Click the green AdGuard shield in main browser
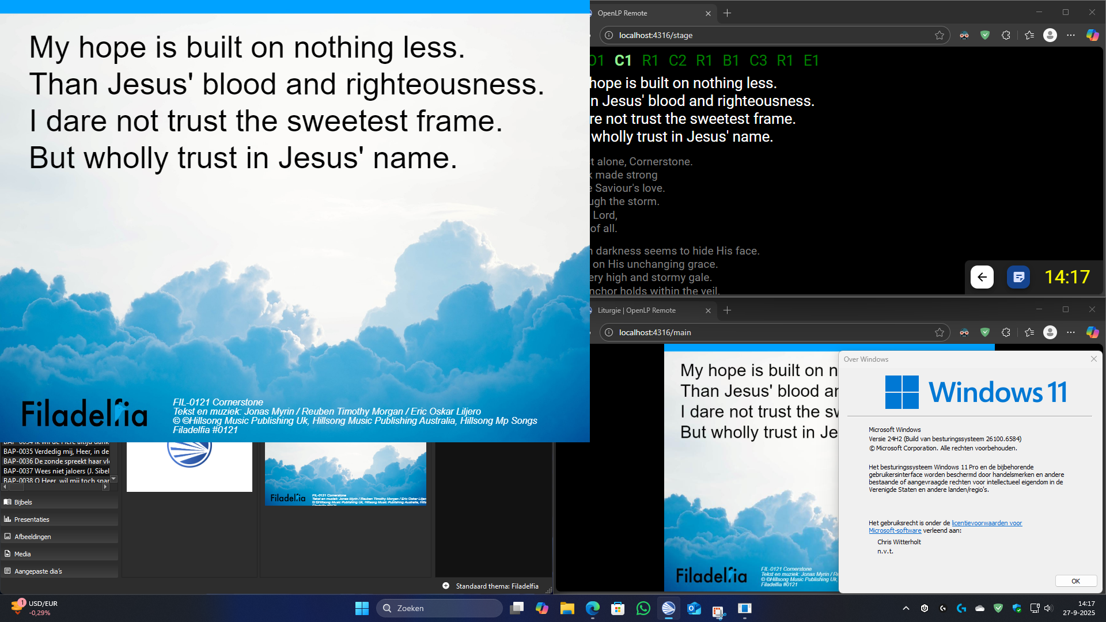Viewport: 1106px width, 622px height. coord(985,332)
